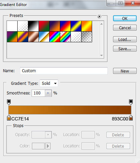Select the Violet, Green, Orange gradient preset
The height and width of the screenshot is (163, 140).
[x=12, y=37]
